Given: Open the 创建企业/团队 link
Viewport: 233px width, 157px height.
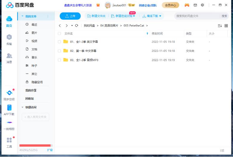Looking at the screenshot, I should (148, 5).
